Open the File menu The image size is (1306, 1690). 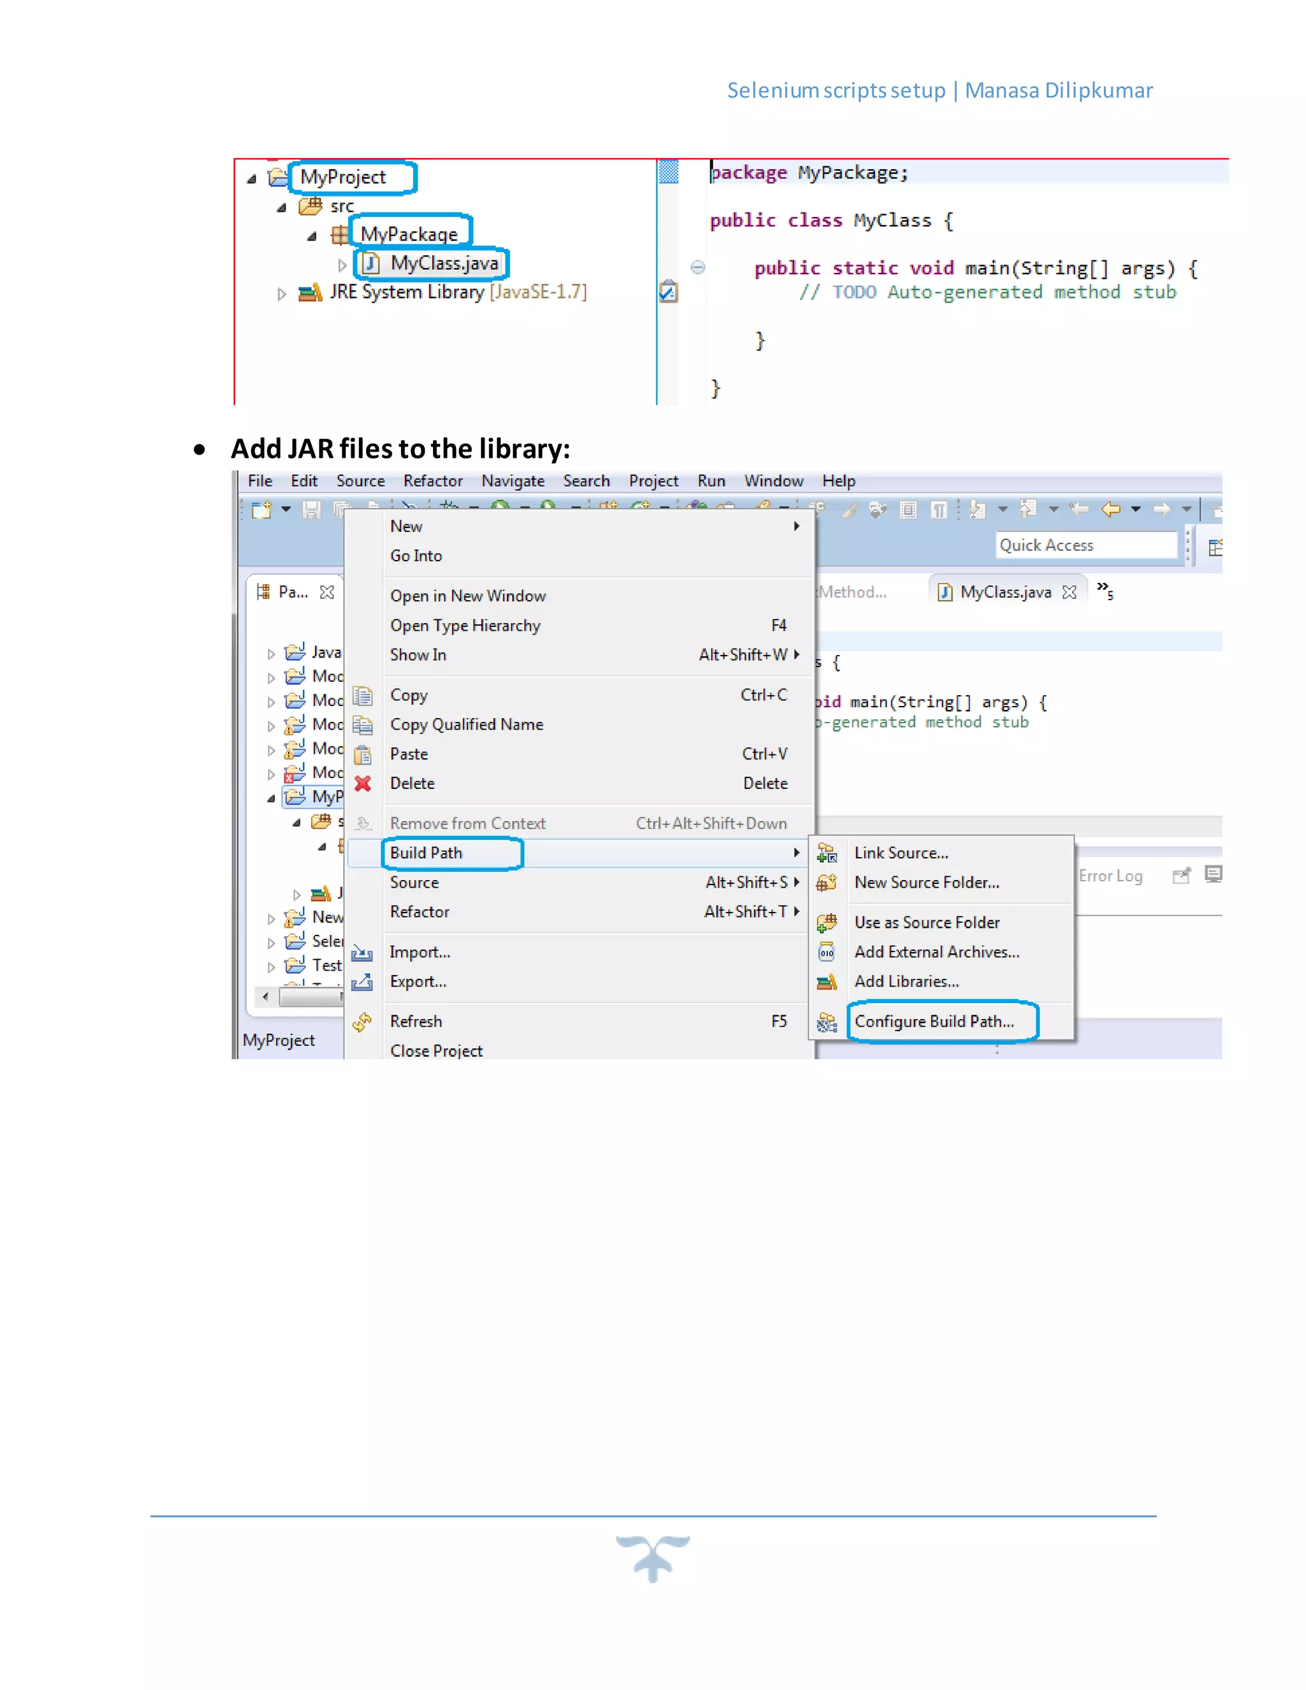pyautogui.click(x=260, y=481)
